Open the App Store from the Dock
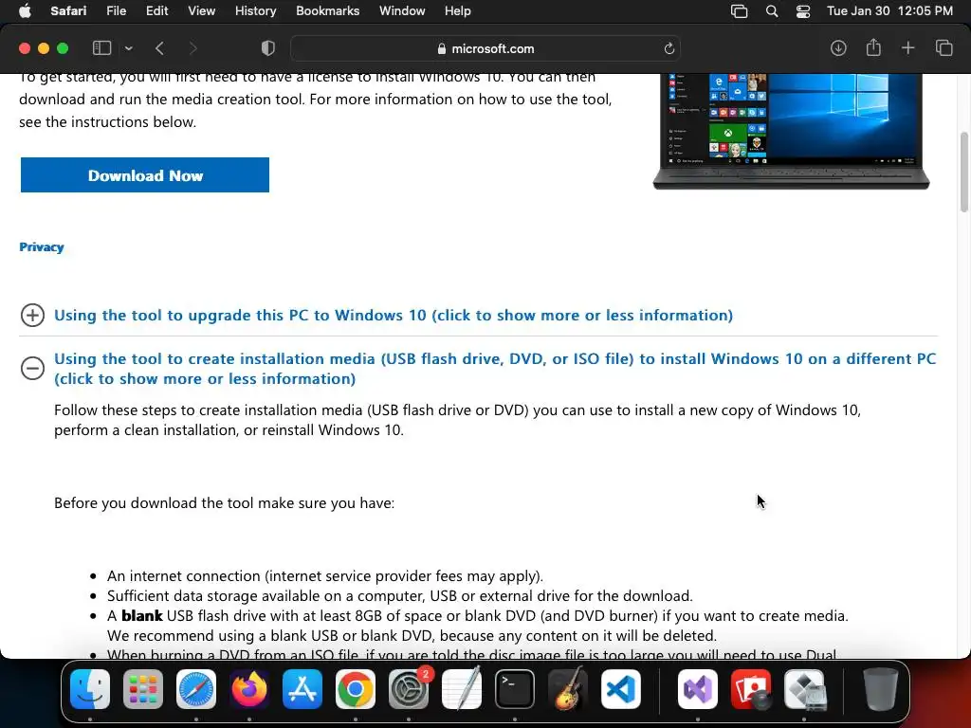The width and height of the screenshot is (971, 728). (x=302, y=689)
